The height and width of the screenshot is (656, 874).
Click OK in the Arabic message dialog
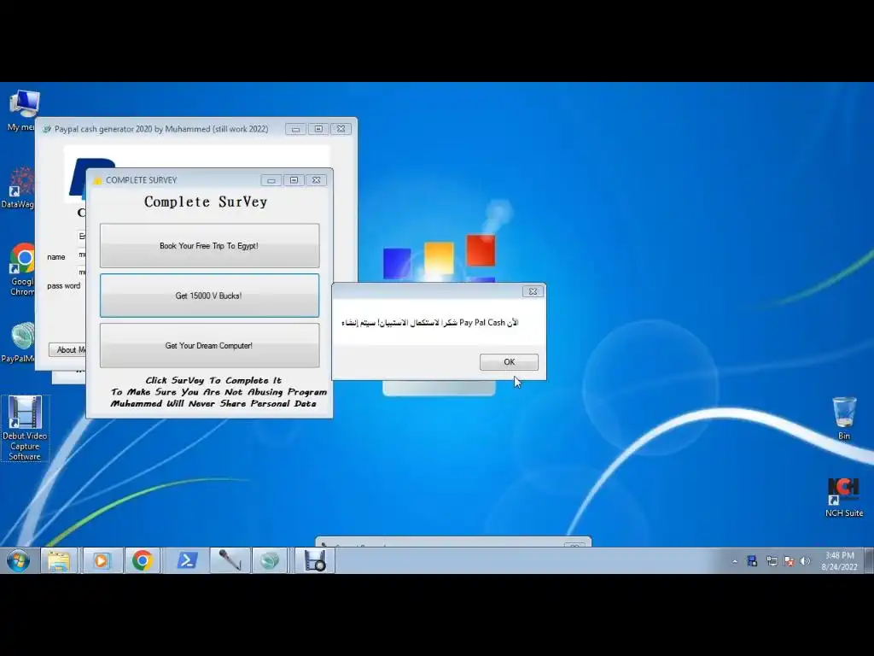(x=509, y=362)
